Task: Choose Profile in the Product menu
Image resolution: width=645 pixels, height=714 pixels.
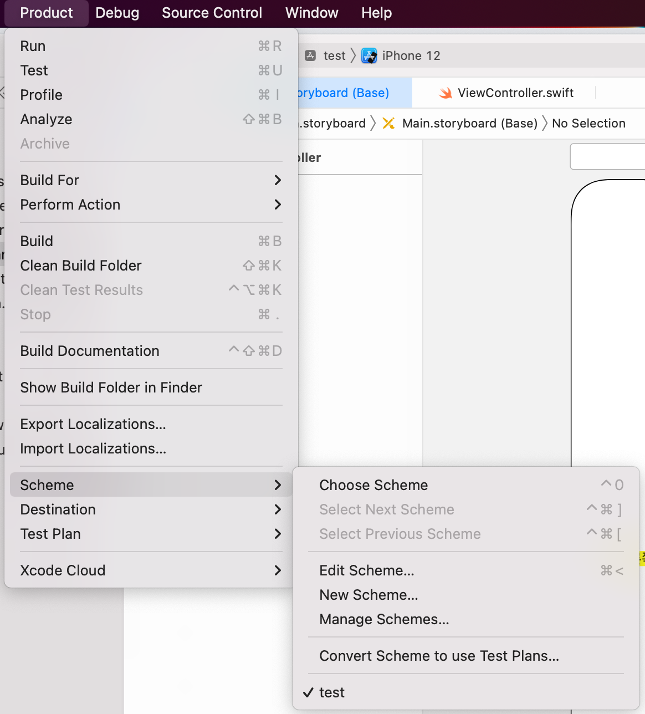Action: pos(151,95)
